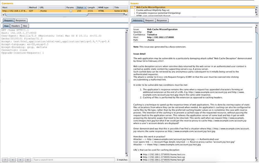Click the info icon beside Frameable response
The height and width of the screenshot is (163, 259).
click(x=134, y=13)
